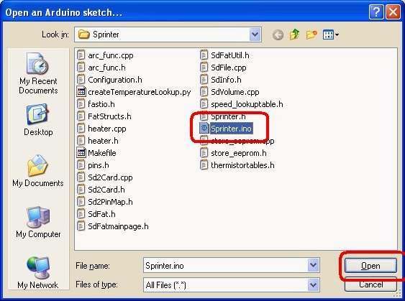
Task: Jump to Desktop in the places bar
Action: (38, 120)
